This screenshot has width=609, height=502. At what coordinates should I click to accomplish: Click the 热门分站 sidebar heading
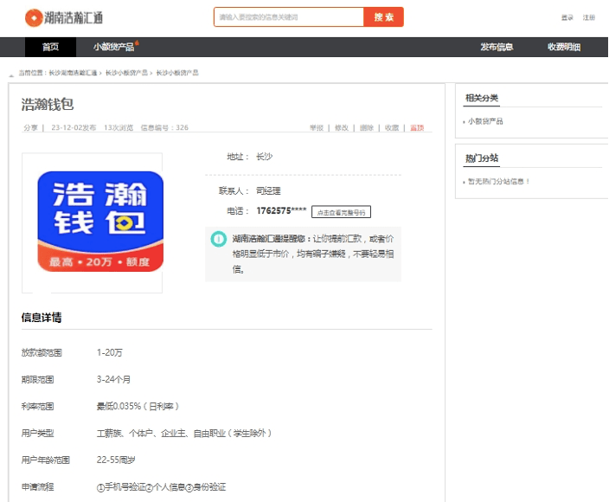pos(482,158)
